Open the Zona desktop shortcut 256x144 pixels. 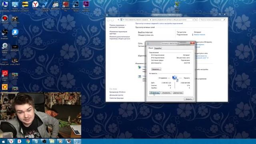click(15, 33)
